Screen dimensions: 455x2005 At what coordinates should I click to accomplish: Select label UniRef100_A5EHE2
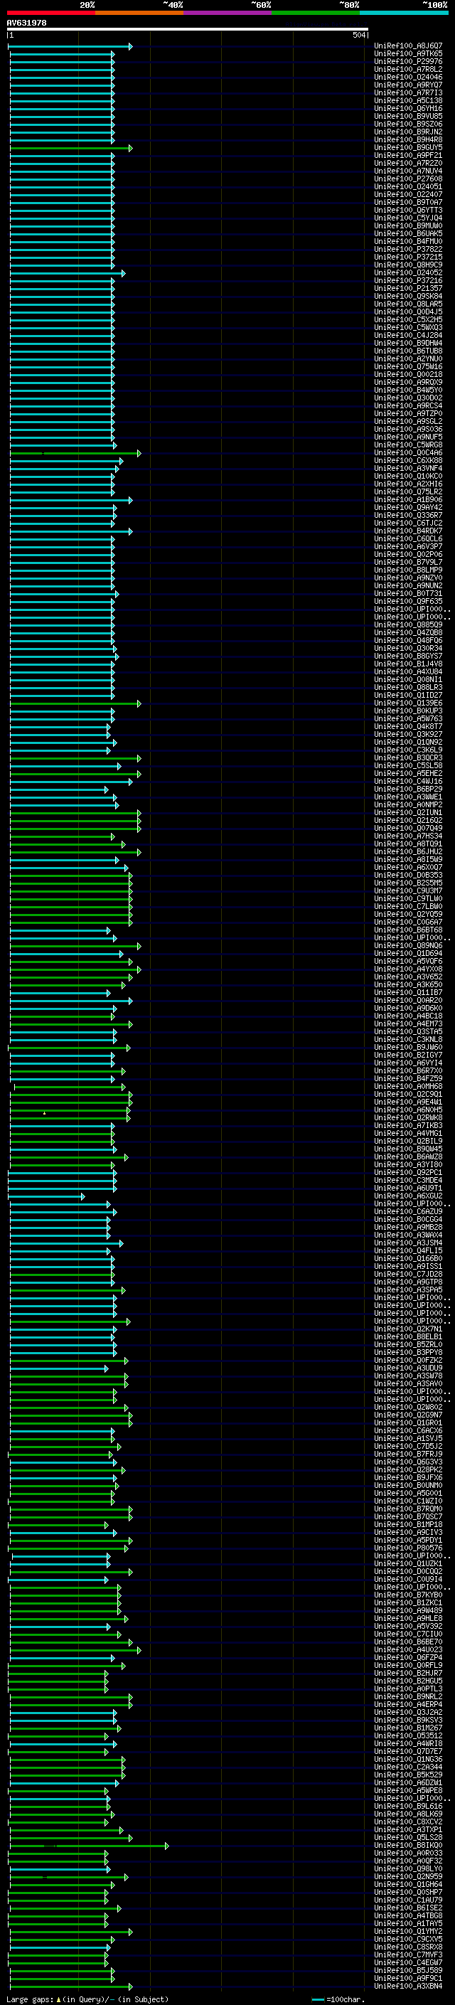408,774
